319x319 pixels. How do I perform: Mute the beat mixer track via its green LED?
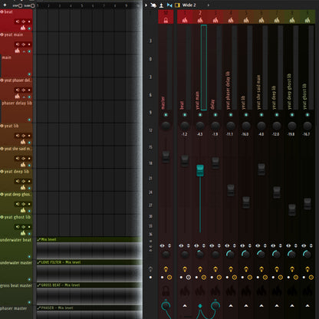coord(185,115)
